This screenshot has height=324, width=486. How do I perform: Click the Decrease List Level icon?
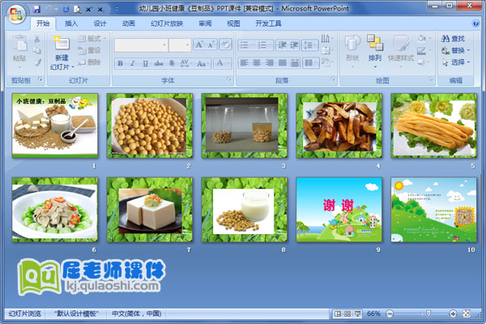point(282,45)
